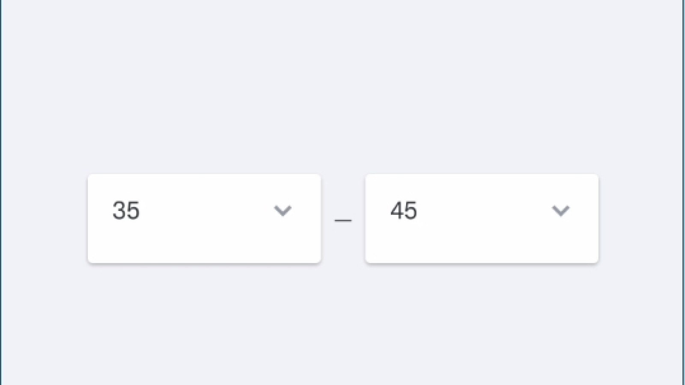Show options for the lower bound 35
685x385 pixels.
coord(204,218)
